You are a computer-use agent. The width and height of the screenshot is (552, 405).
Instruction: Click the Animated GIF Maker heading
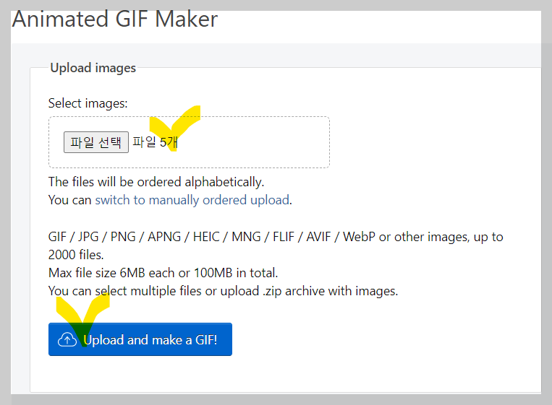pyautogui.click(x=115, y=19)
